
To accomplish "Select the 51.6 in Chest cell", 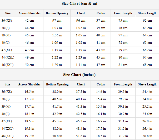I will (x=81, y=136).
